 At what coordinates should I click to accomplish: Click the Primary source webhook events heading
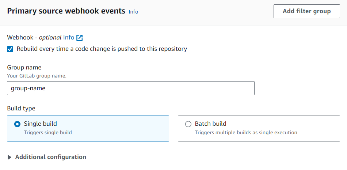[66, 11]
